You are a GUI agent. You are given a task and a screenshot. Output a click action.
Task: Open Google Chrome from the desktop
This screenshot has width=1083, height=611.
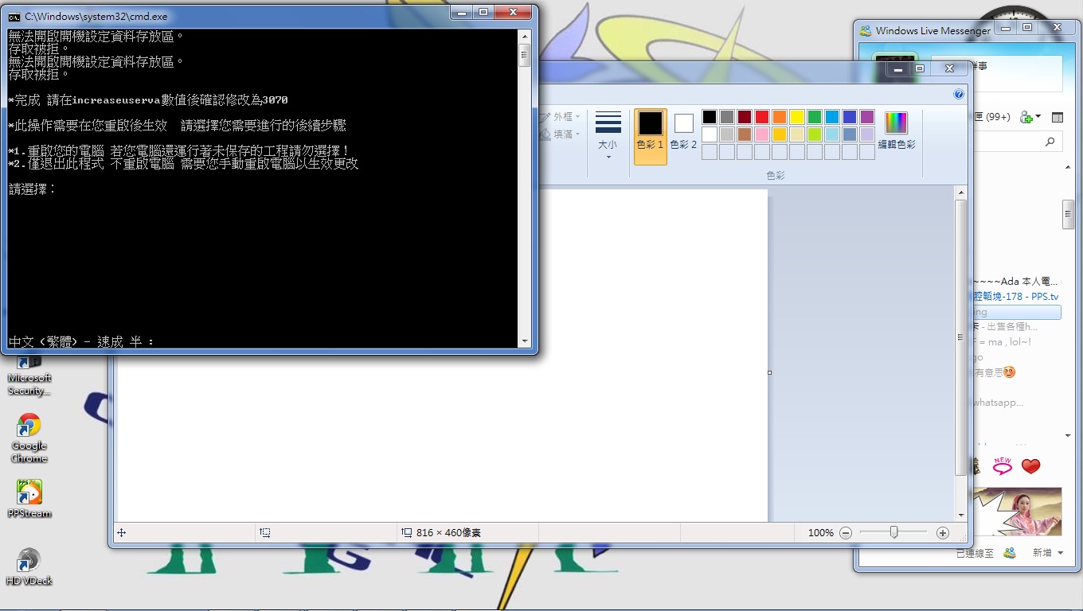29,435
